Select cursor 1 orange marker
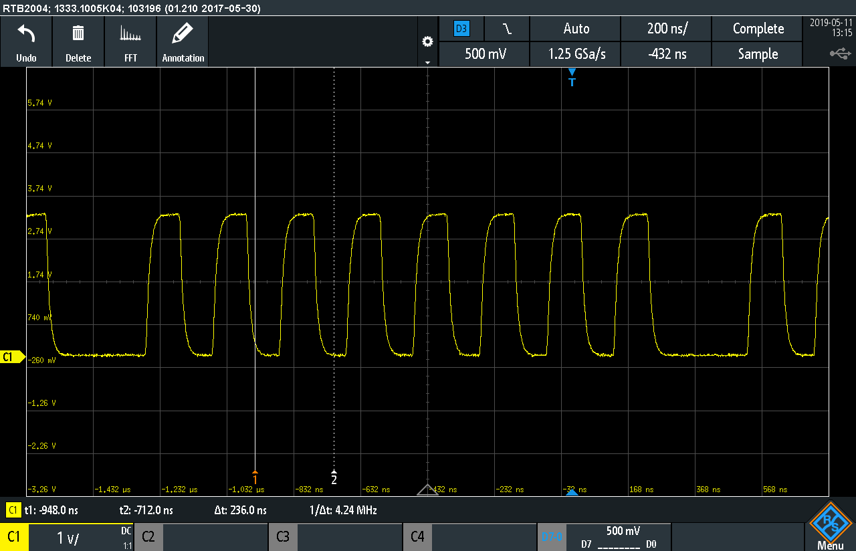 255,476
